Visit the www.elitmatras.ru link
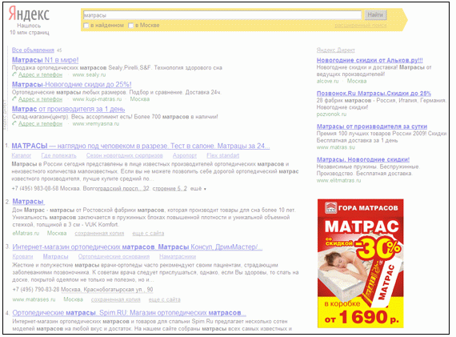 (x=339, y=181)
